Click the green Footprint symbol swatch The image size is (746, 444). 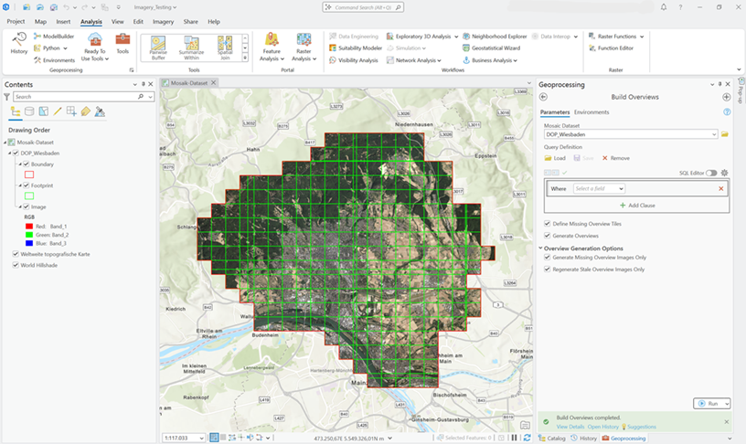(29, 196)
